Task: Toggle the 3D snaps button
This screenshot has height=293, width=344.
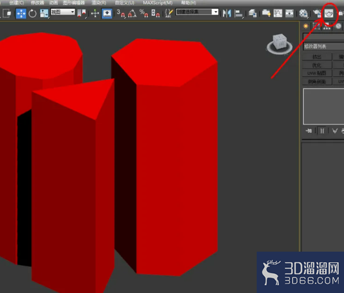Action: [x=121, y=13]
